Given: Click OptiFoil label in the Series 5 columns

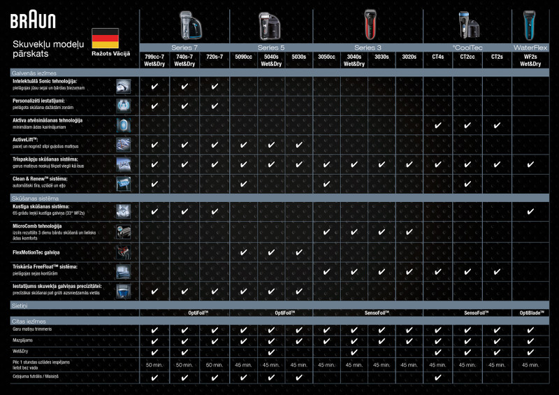Looking at the screenshot, I should click(x=284, y=313).
